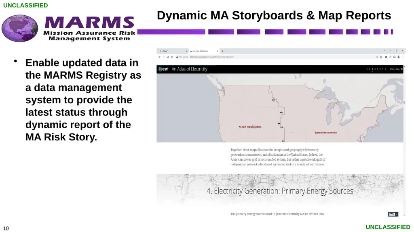Click the Electricity Generation: Primary Energy Sources heading
This screenshot has height=232, width=414.
[x=280, y=191]
